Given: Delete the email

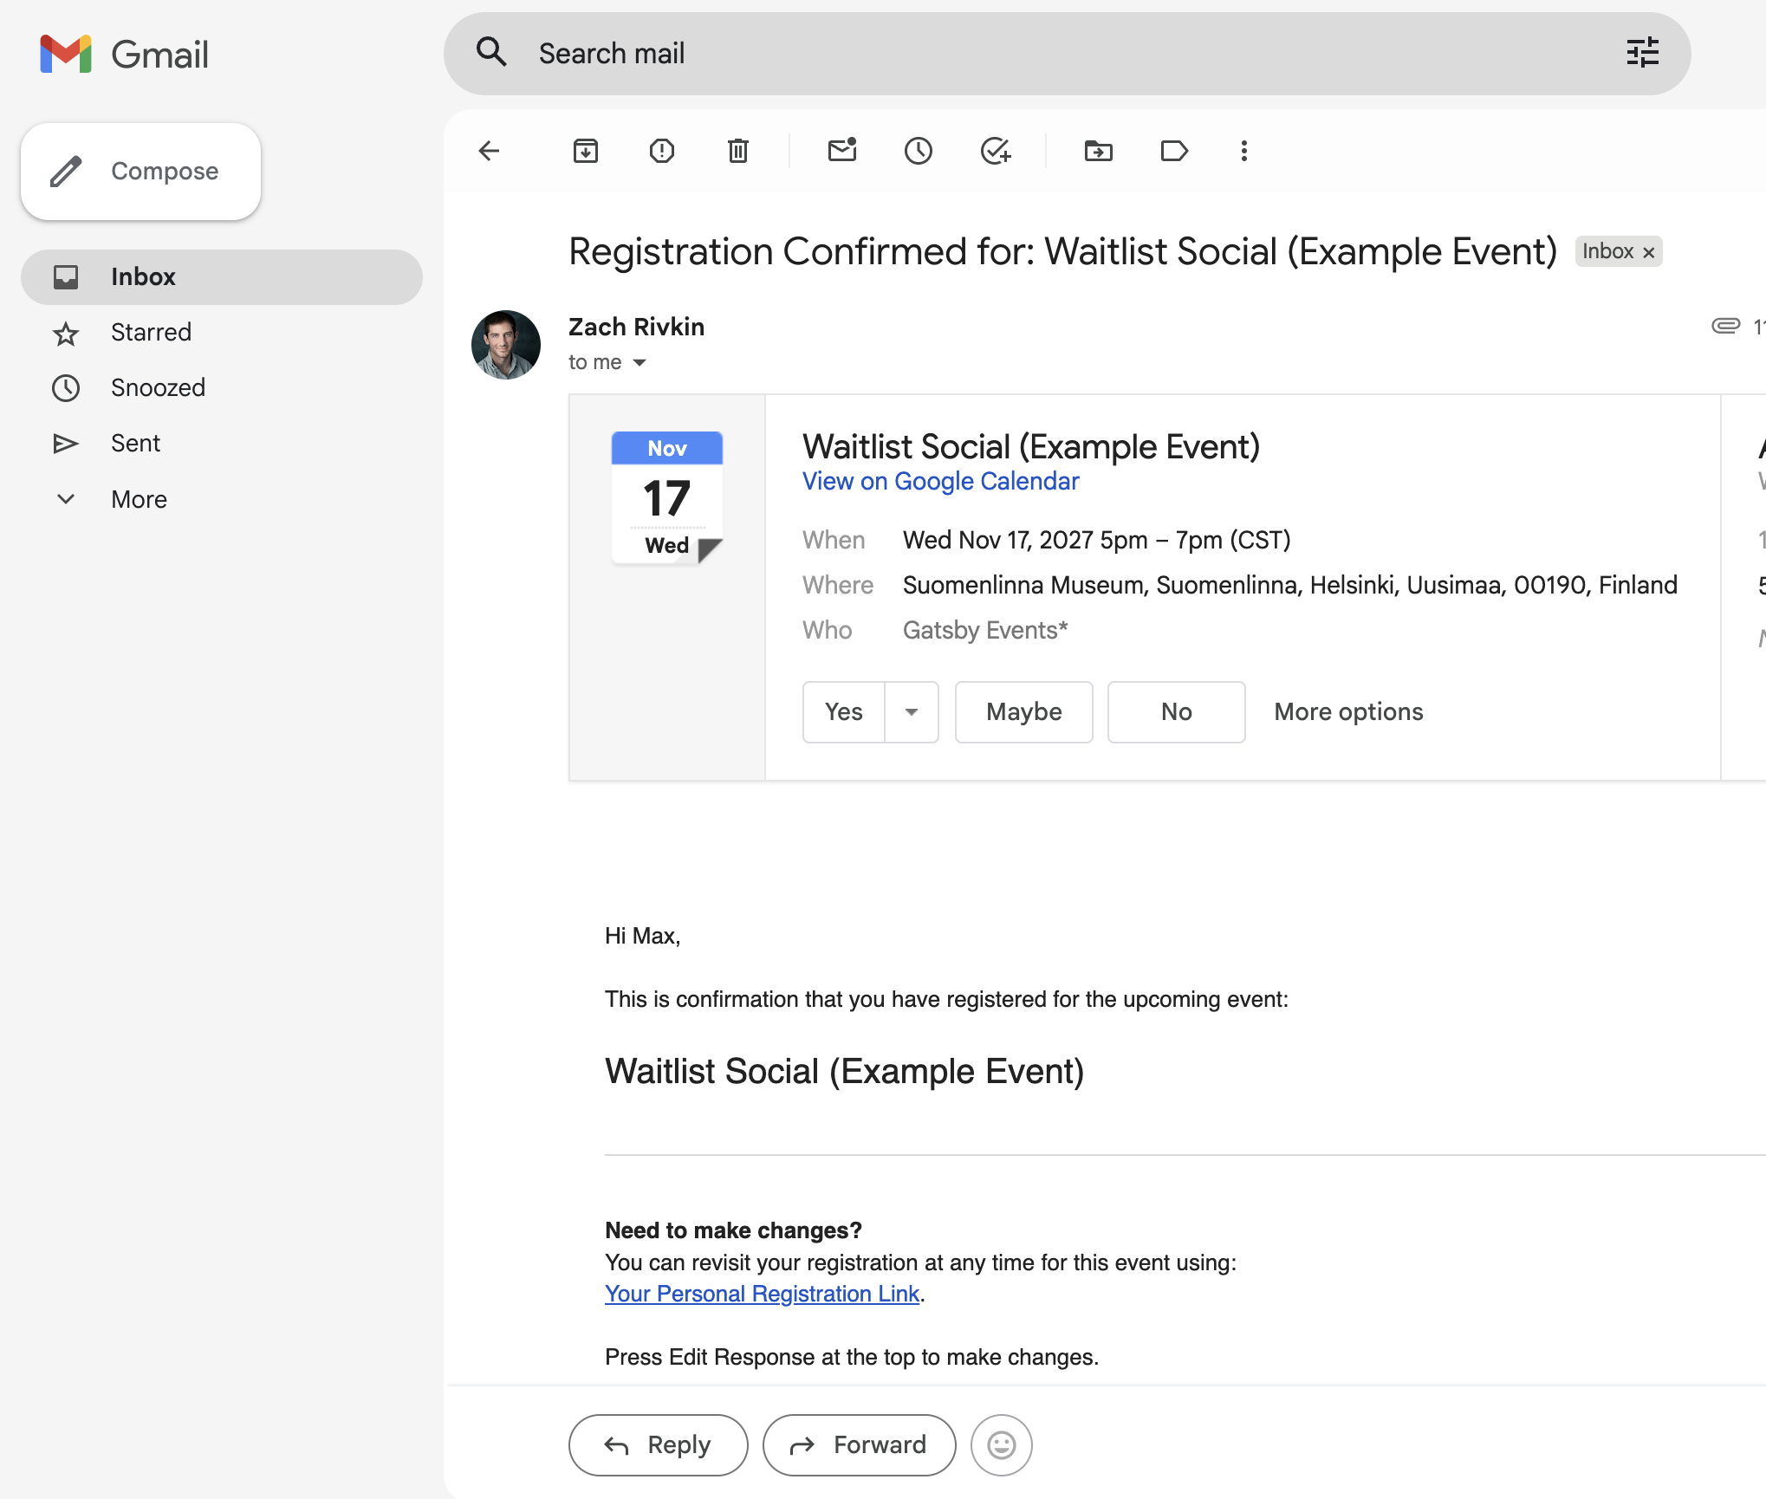Looking at the screenshot, I should point(737,151).
